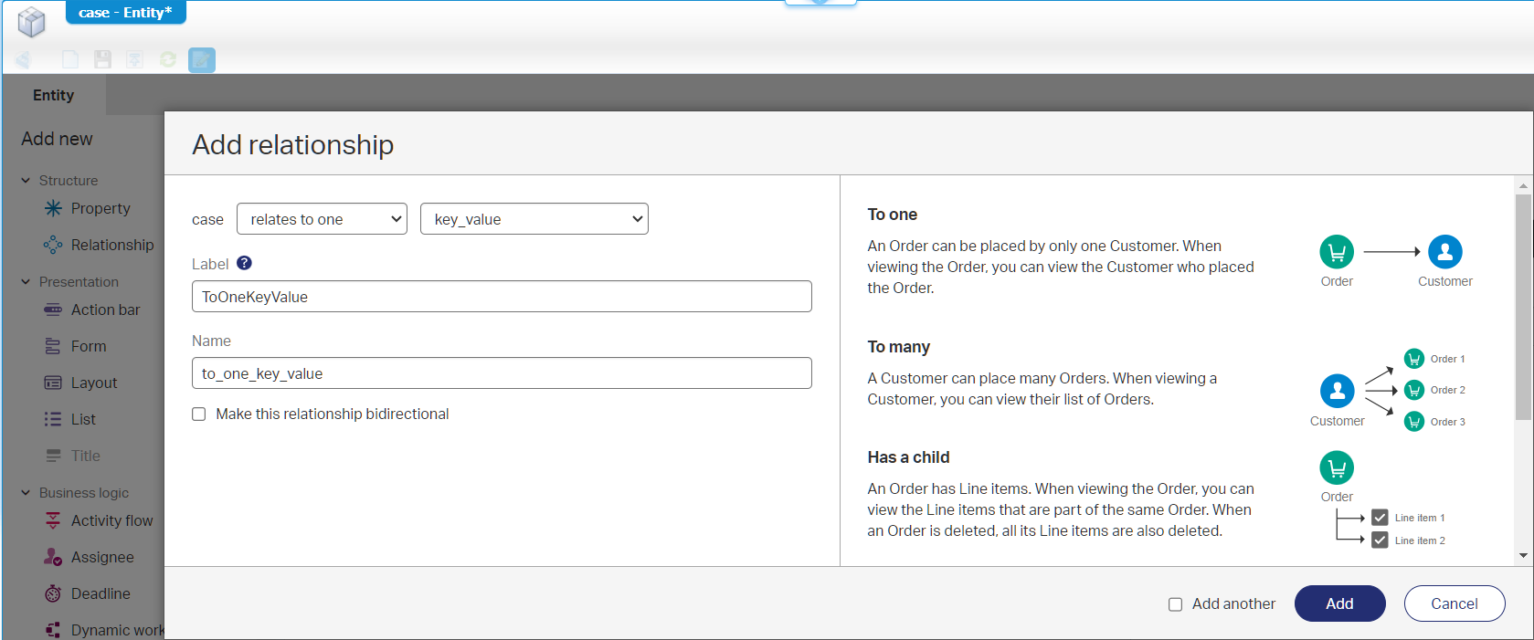Collapse the Business logic section
The image size is (1534, 640).
[26, 493]
